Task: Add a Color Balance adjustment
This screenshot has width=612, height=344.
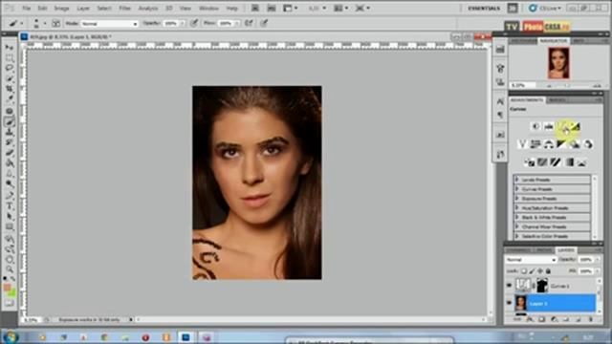Action: [549, 144]
